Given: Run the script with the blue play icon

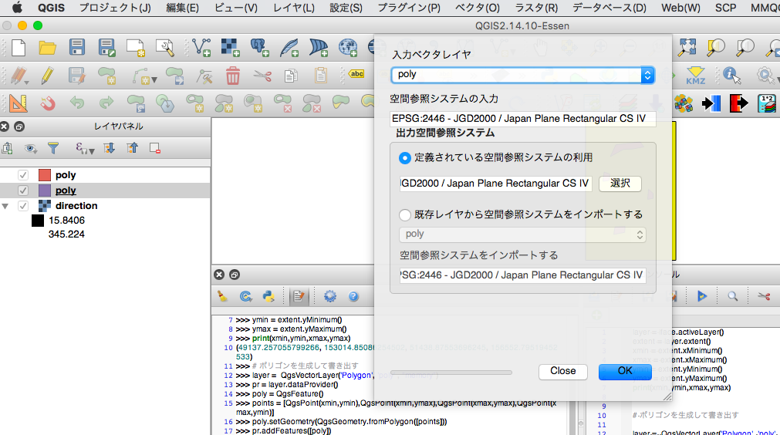Looking at the screenshot, I should click(x=702, y=296).
